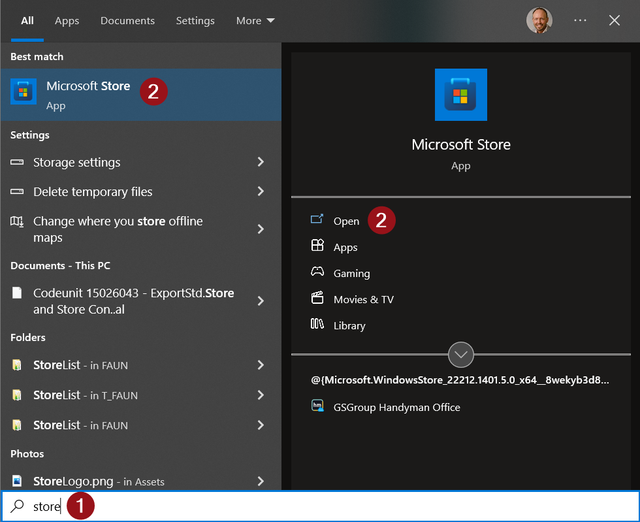
Task: Switch to the Documents tab
Action: pos(128,20)
